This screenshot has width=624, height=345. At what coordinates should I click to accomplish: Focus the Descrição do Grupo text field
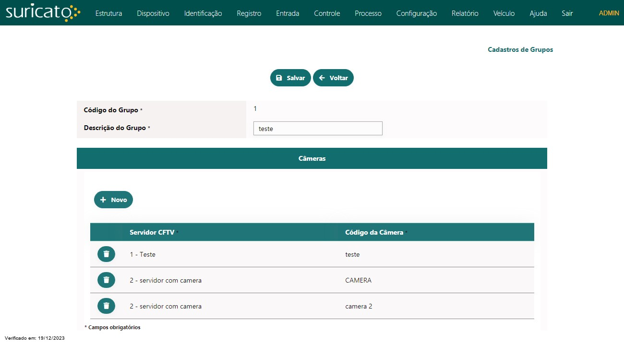318,129
